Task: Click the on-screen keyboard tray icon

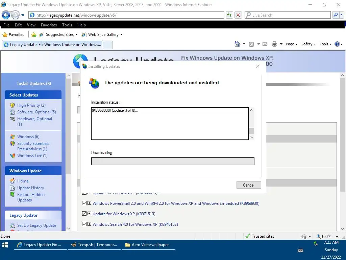Action: click(x=300, y=251)
